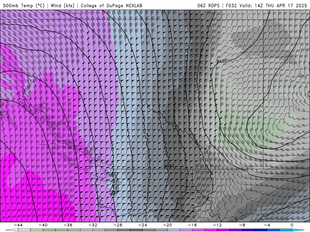
Task: Click the -32 color bar tick label
Action: point(93,225)
